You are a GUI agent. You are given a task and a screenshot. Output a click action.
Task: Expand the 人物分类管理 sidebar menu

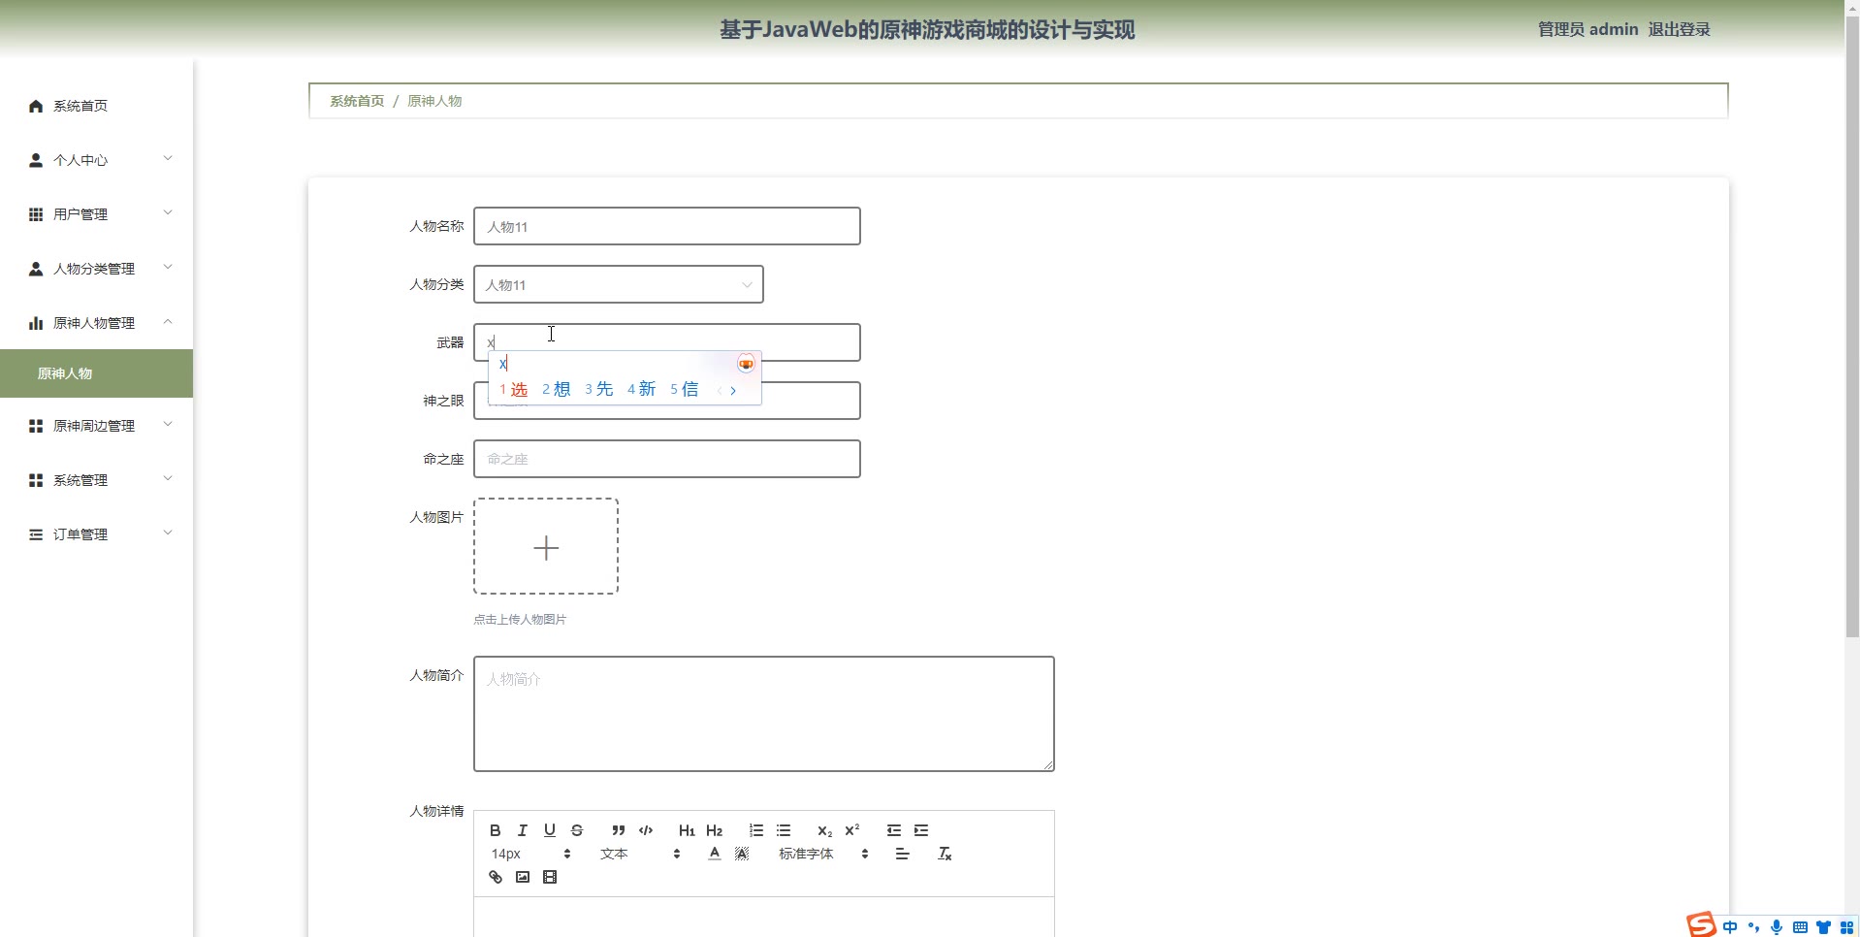coord(97,269)
